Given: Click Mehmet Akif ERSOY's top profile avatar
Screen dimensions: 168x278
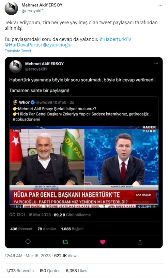Looking at the screenshot, I should (x=11, y=8).
